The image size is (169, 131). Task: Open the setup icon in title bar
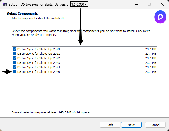tap(5, 5)
